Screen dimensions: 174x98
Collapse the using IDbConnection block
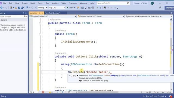pyautogui.click(x=40, y=64)
